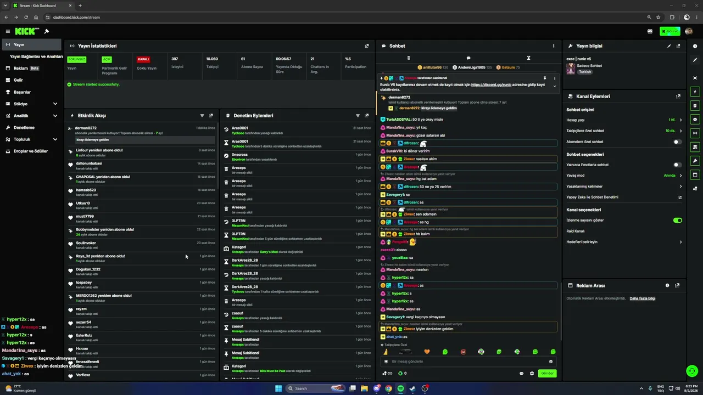Open the Yasaklanmış kelimeler chevron

coord(680,187)
